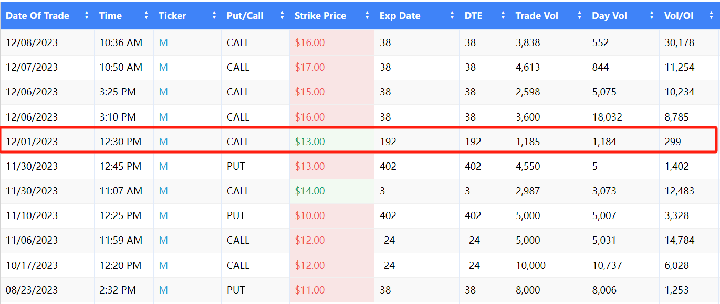Click the DTE column sort icon
Image resolution: width=720 pixels, height=304 pixels.
503,16
